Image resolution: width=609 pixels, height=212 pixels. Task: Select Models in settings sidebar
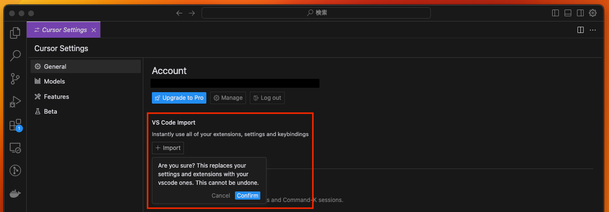coord(86,81)
